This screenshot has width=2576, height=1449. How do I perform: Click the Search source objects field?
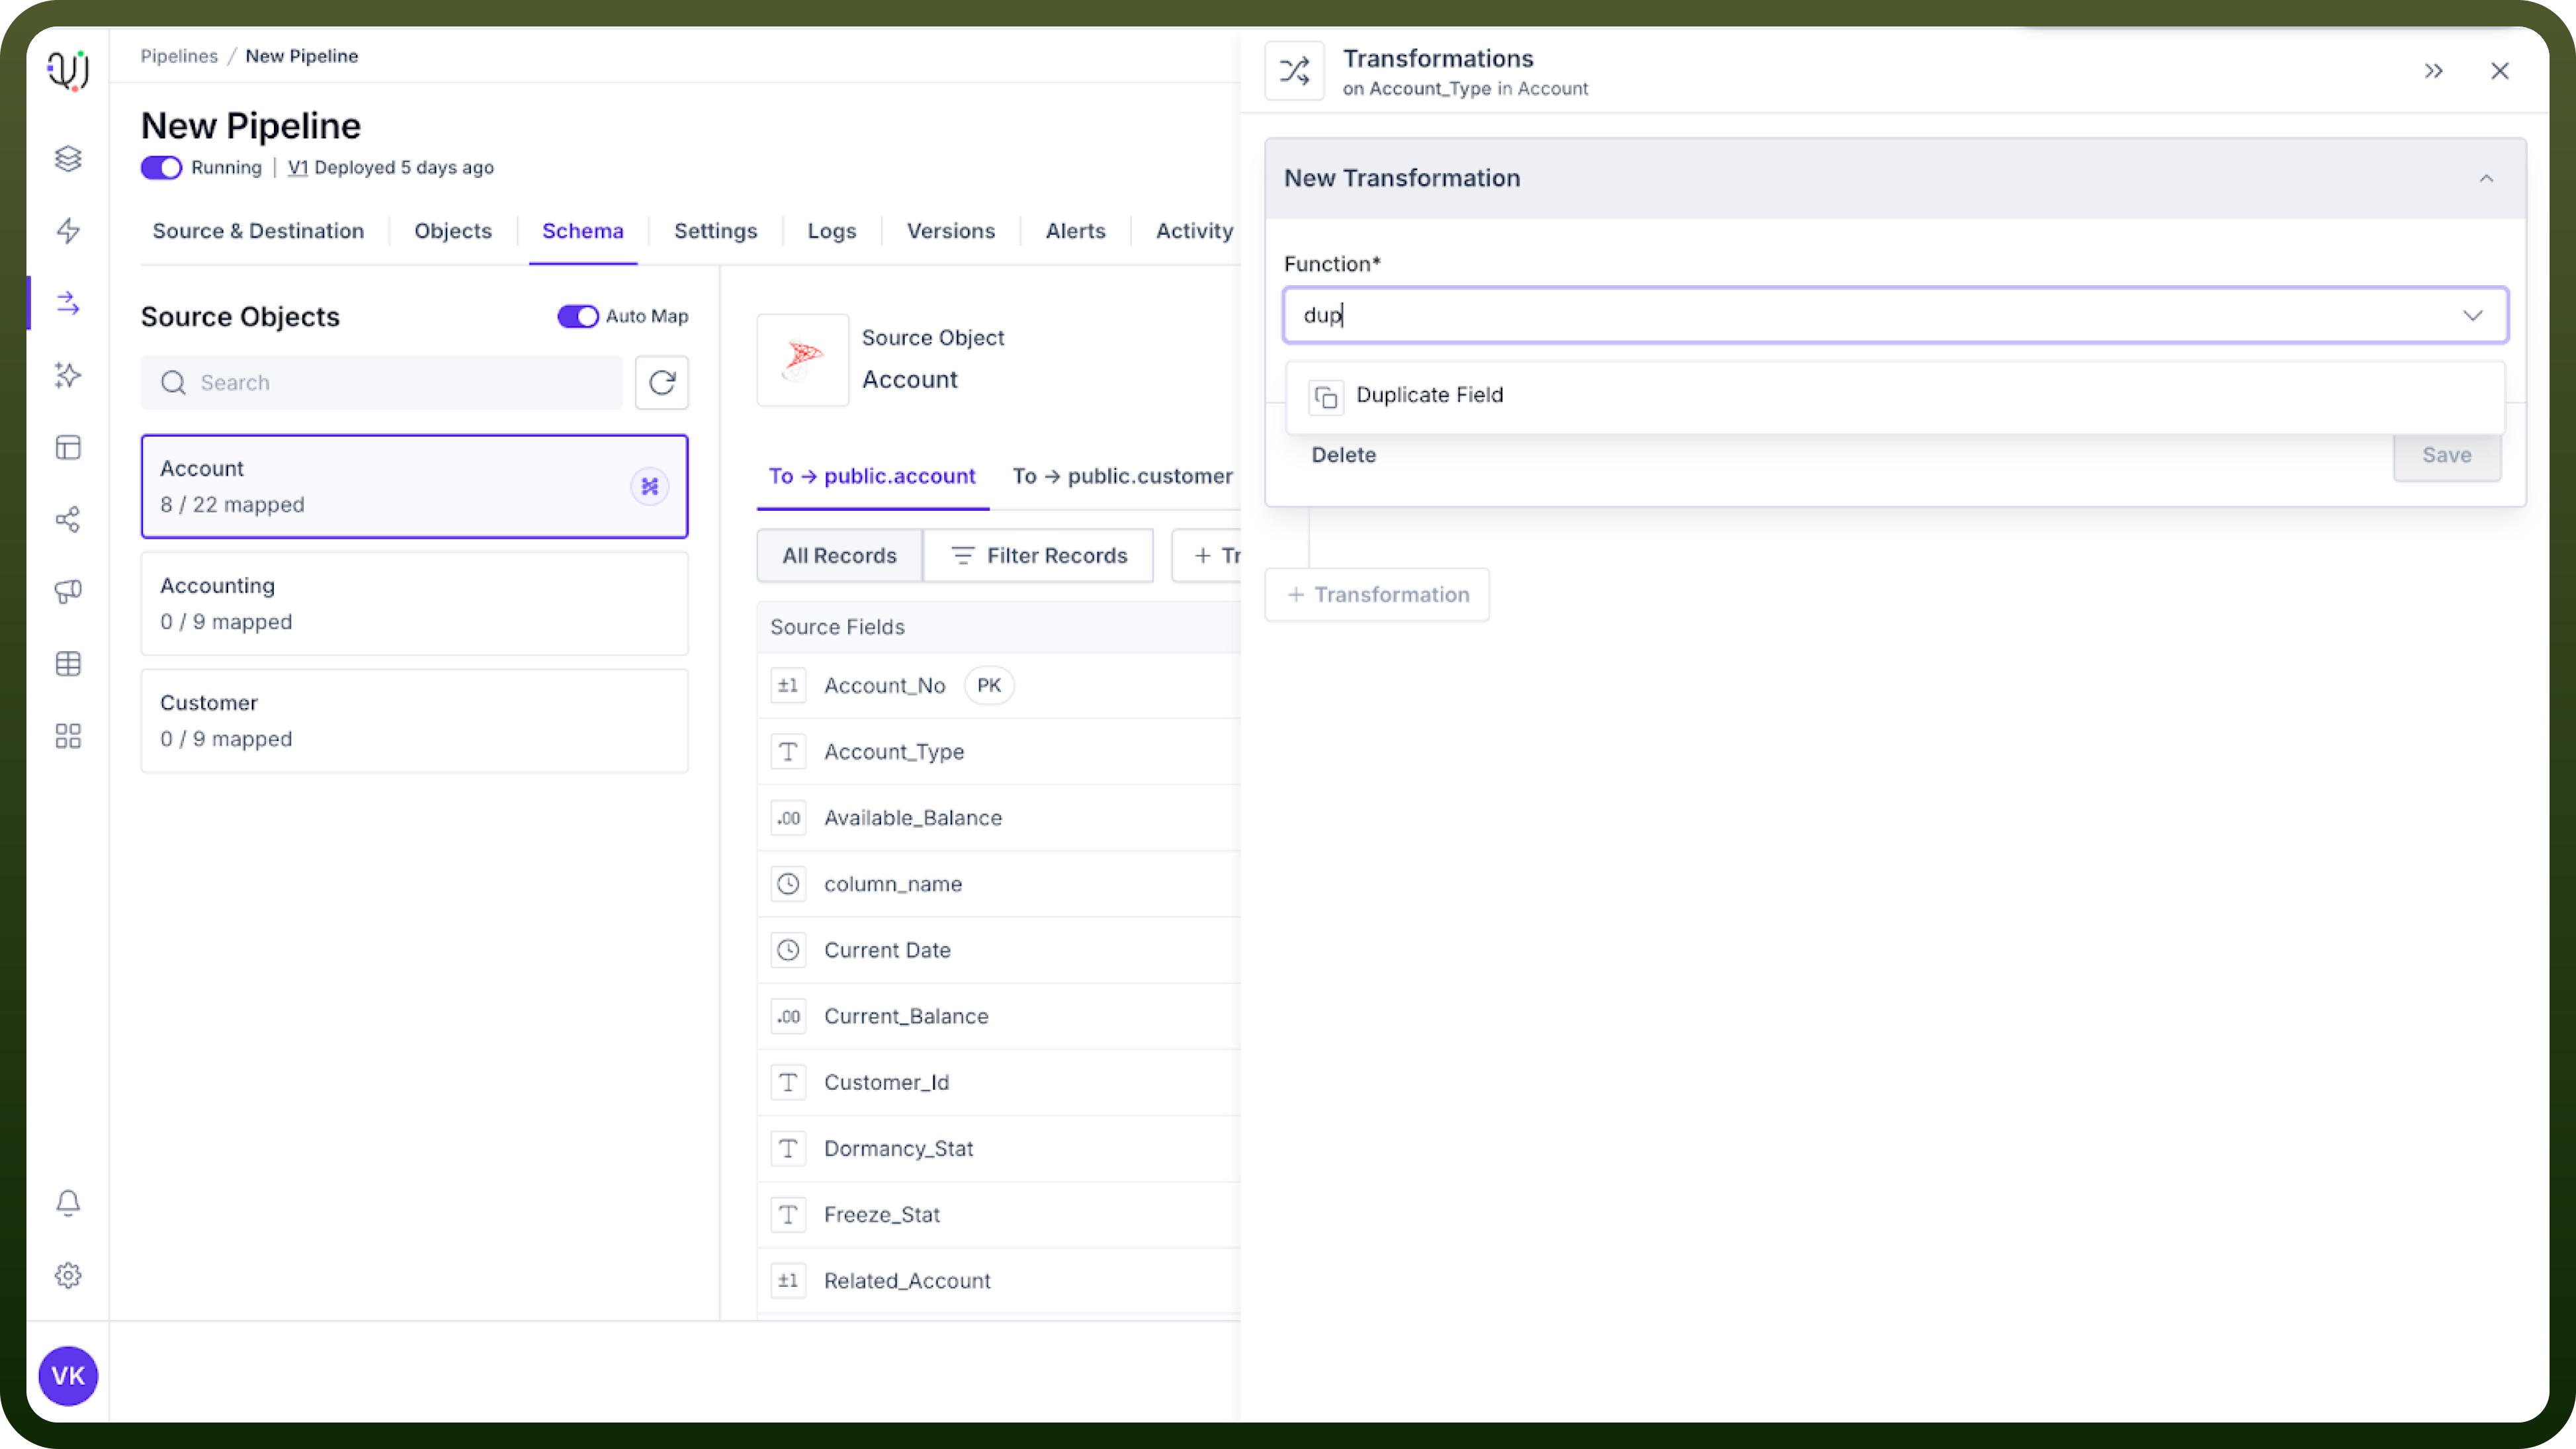click(381, 382)
